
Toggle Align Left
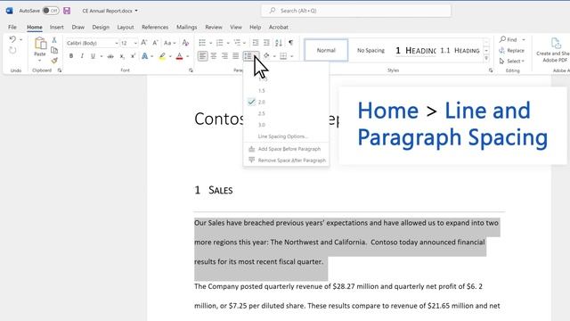point(202,56)
